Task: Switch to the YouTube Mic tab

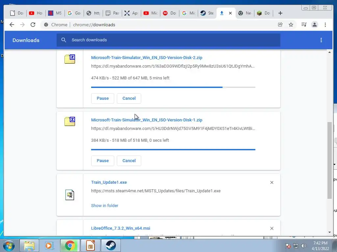Action: coord(150,13)
